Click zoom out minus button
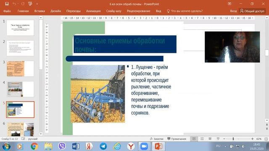Screen dimensions: 269x151 (224, 139)
